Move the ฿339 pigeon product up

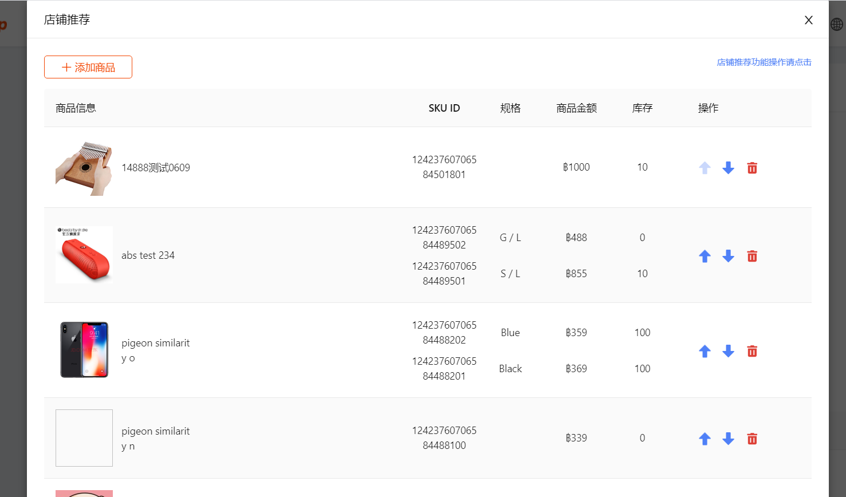(x=705, y=439)
